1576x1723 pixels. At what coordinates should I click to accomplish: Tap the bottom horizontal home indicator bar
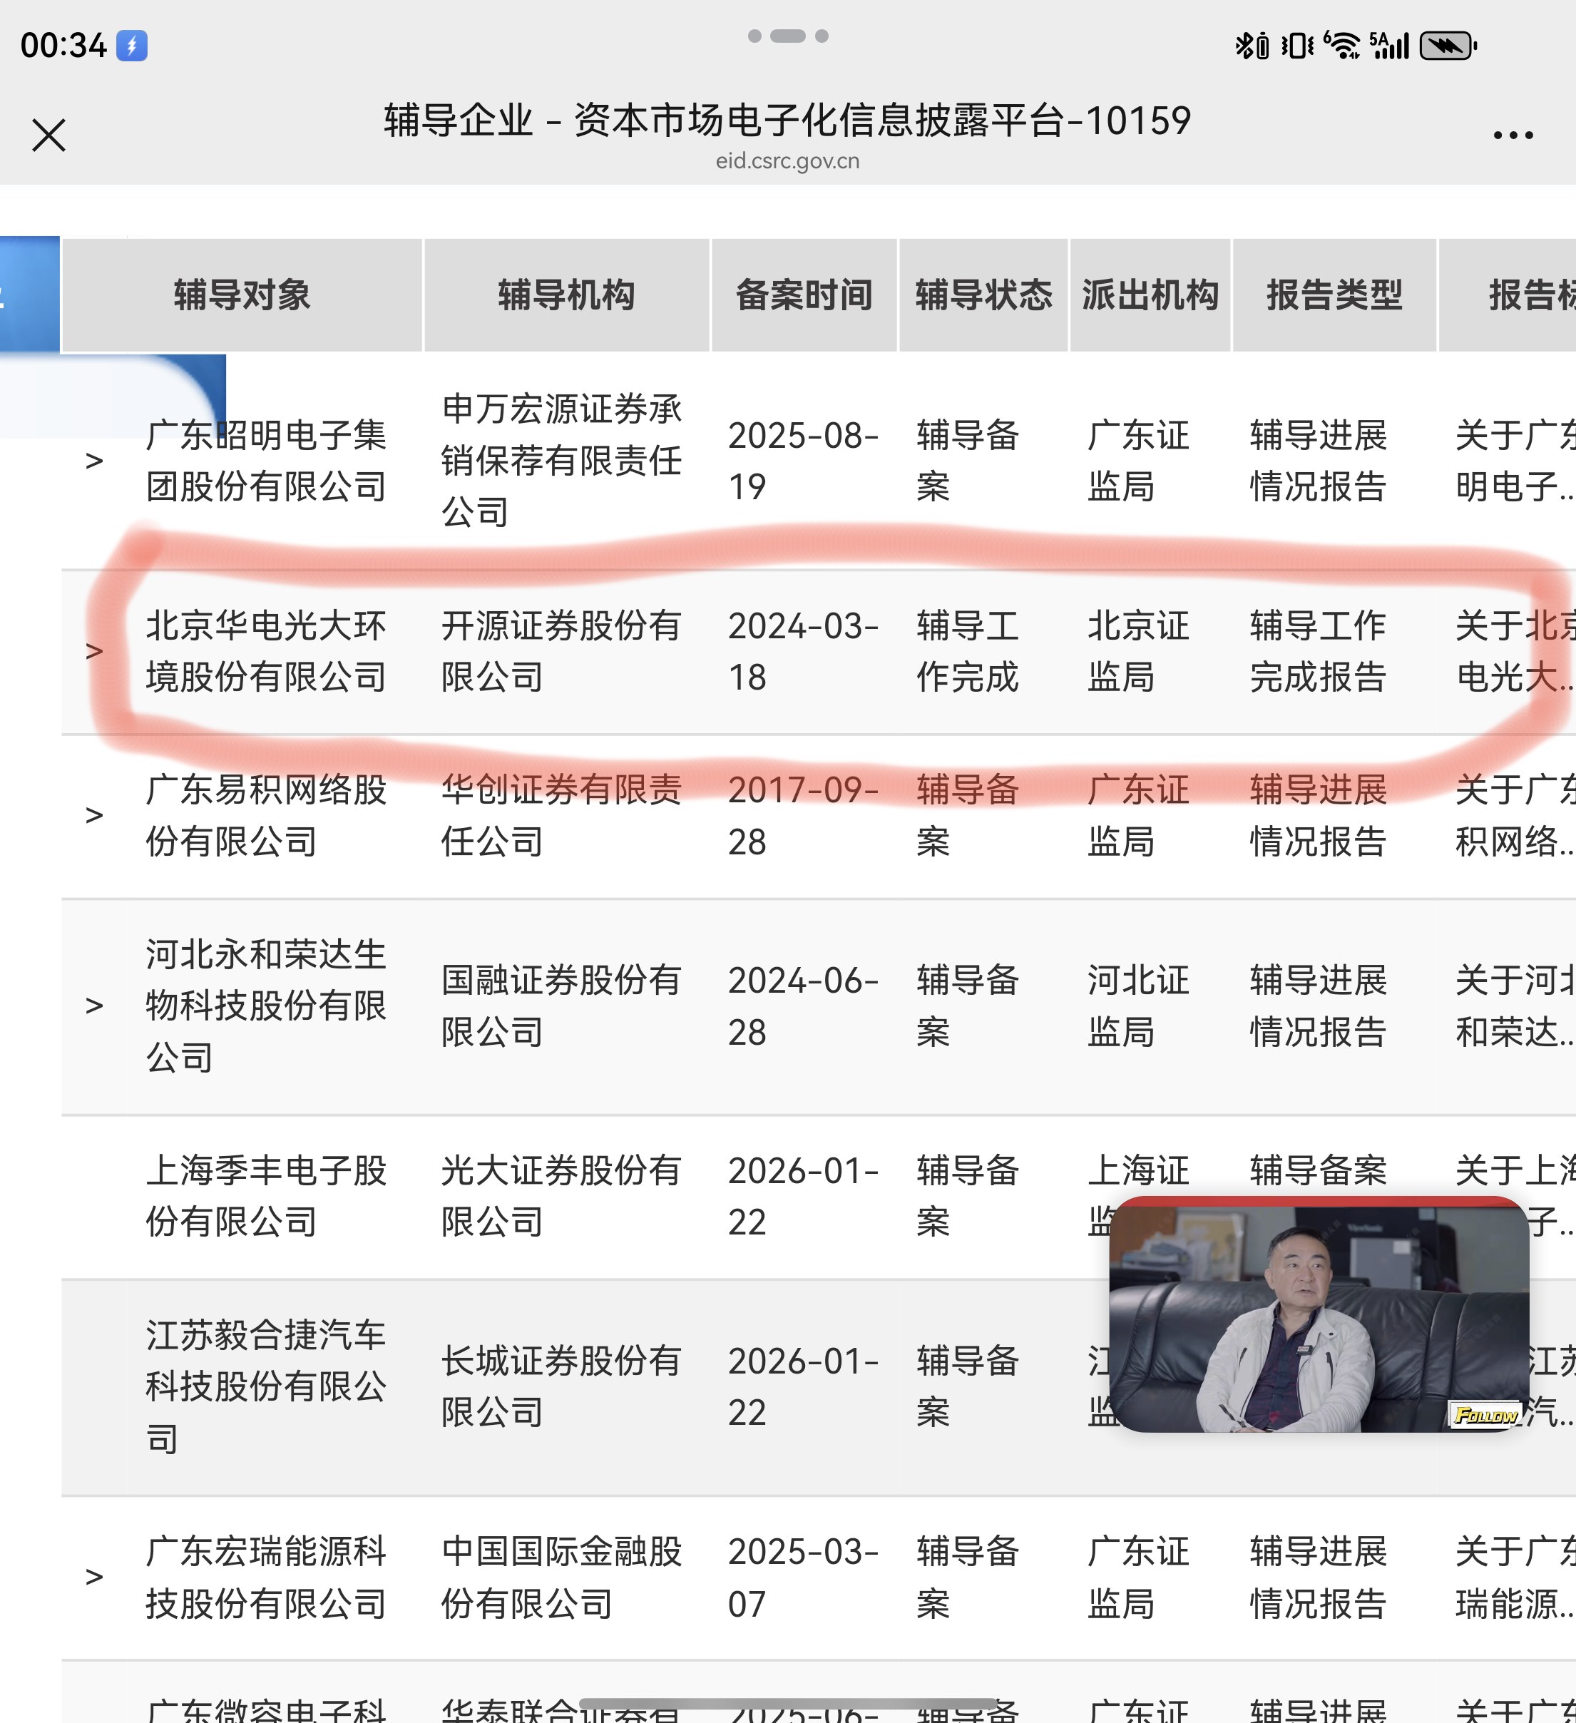(787, 1703)
